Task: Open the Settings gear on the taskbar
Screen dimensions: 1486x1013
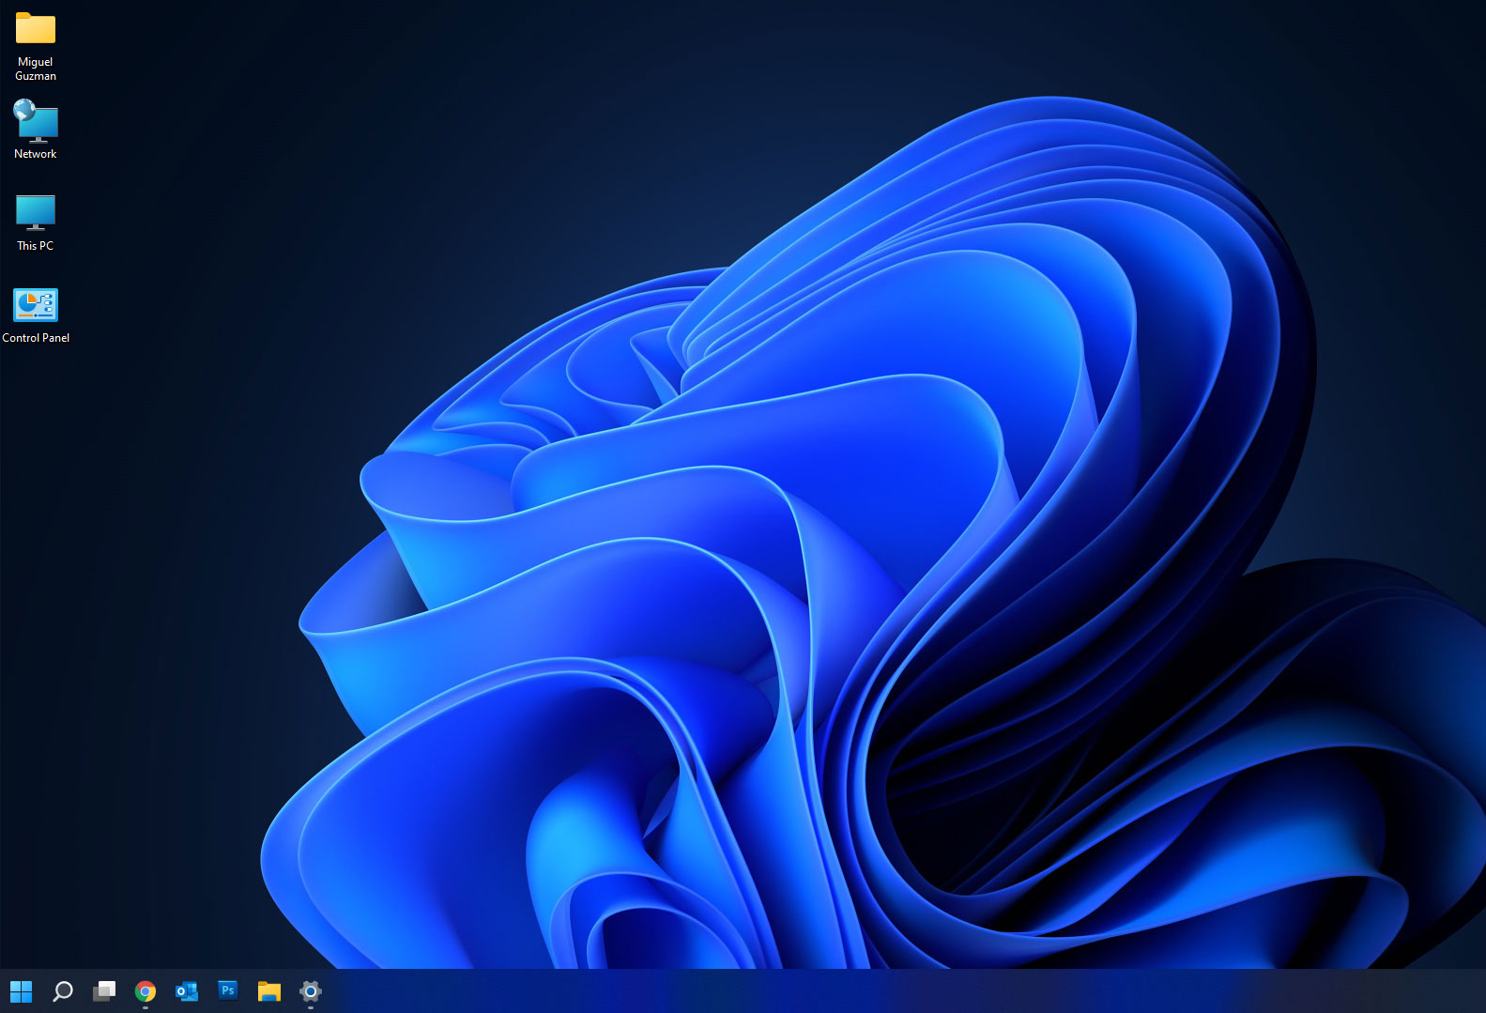Action: click(311, 990)
